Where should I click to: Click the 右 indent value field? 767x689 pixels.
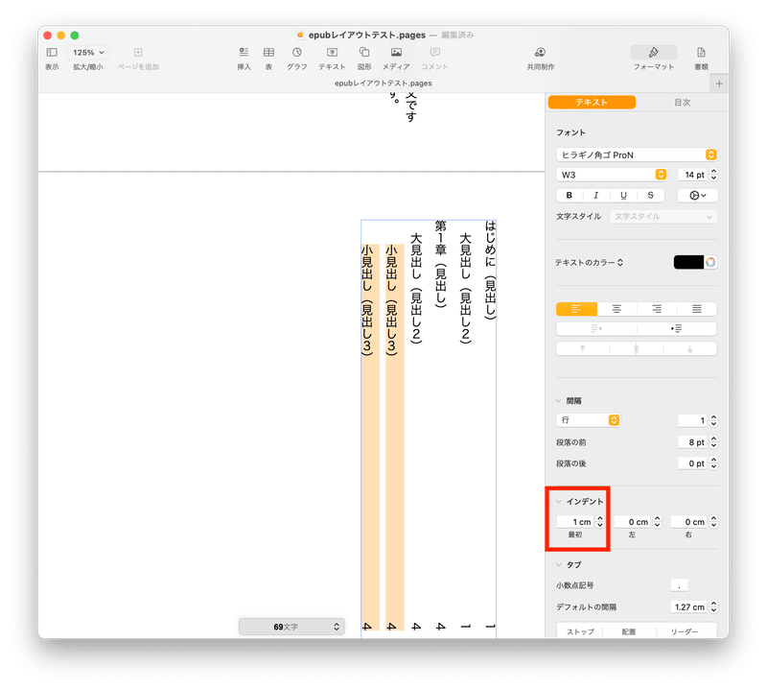click(688, 522)
